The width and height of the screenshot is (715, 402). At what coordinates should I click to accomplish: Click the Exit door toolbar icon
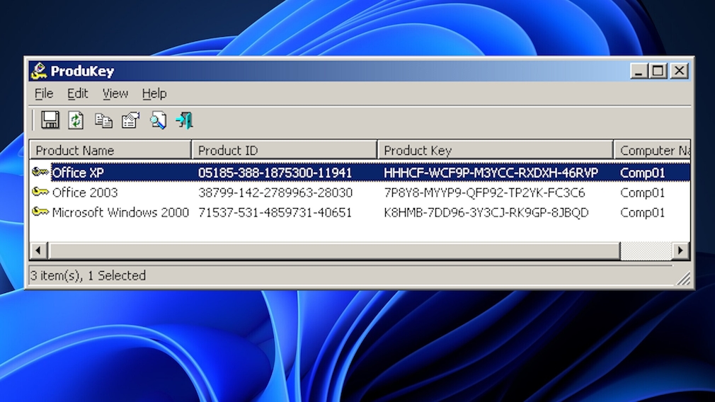tap(184, 120)
